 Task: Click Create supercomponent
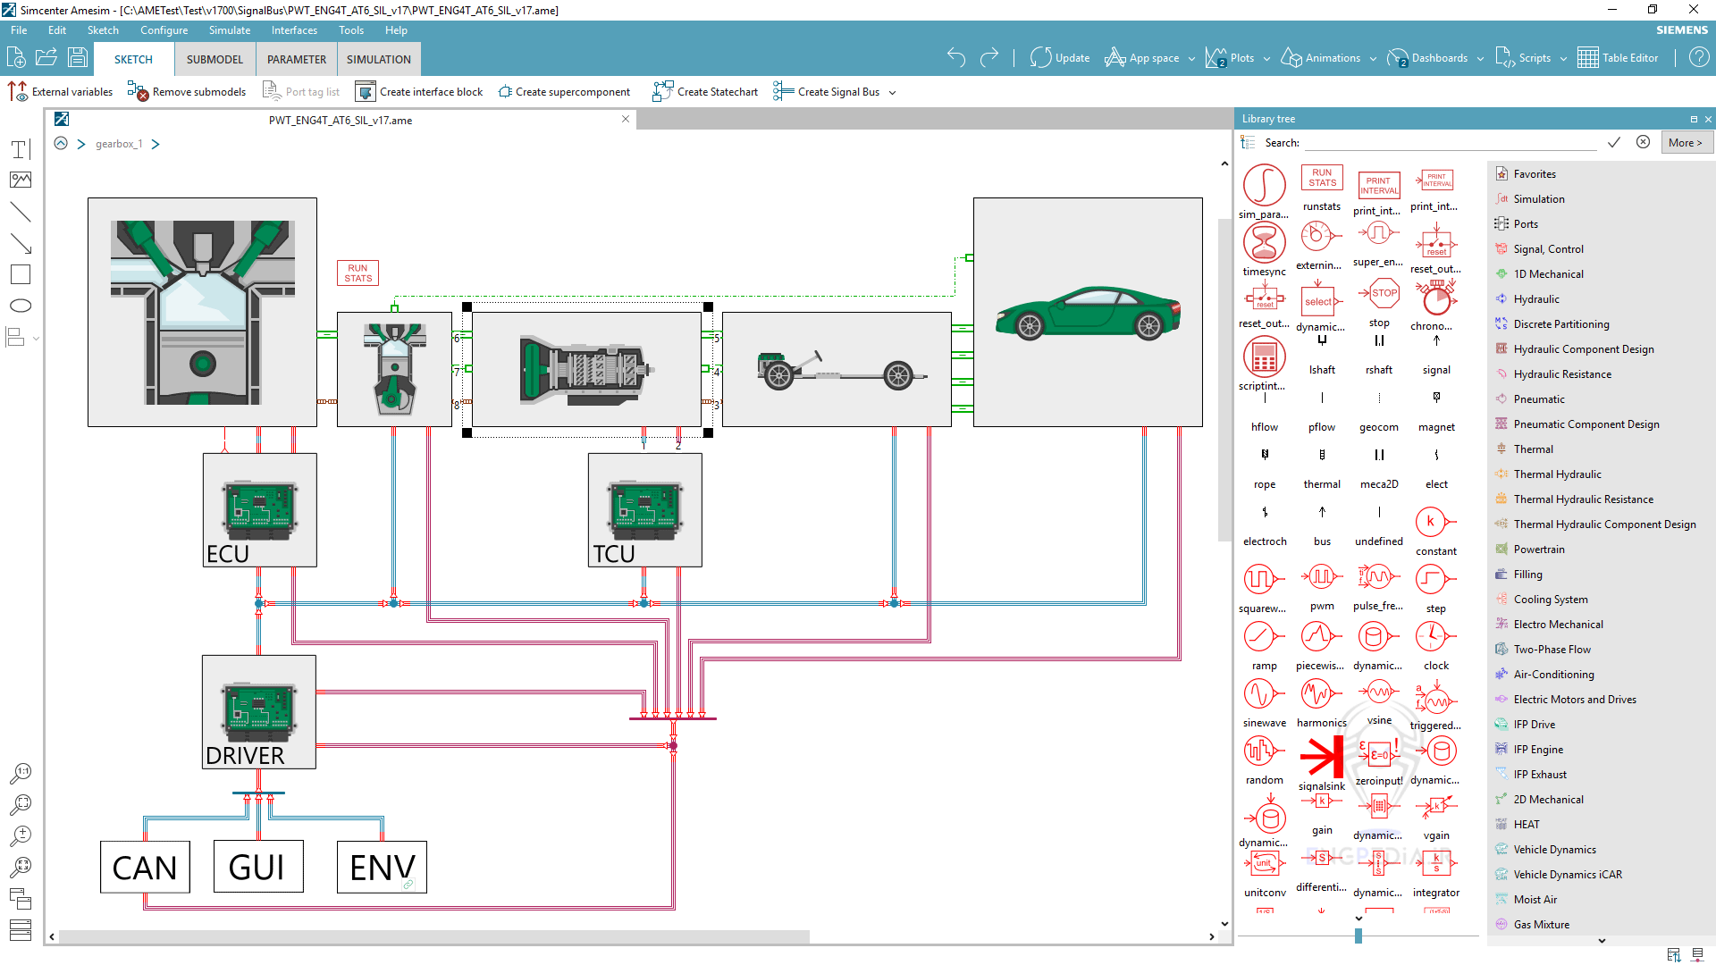point(564,92)
